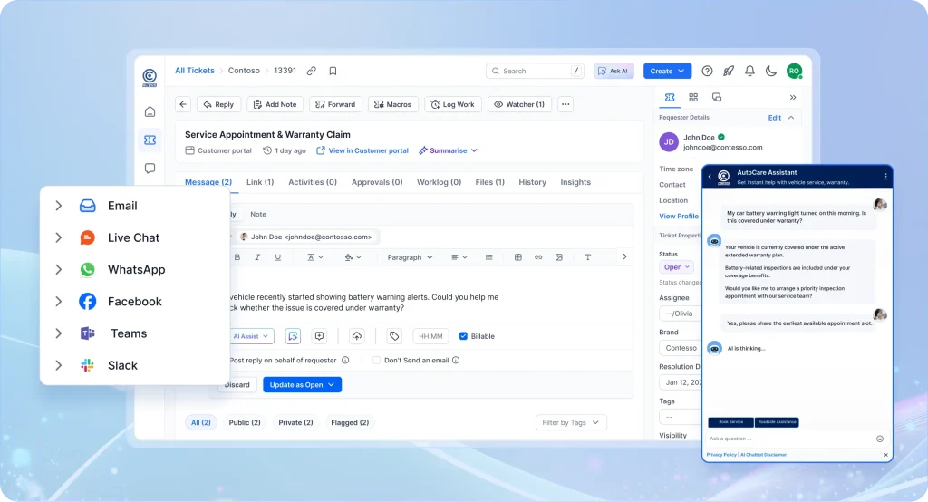Screen dimensions: 928x502
Task: Insert a table in editor
Action: point(517,257)
